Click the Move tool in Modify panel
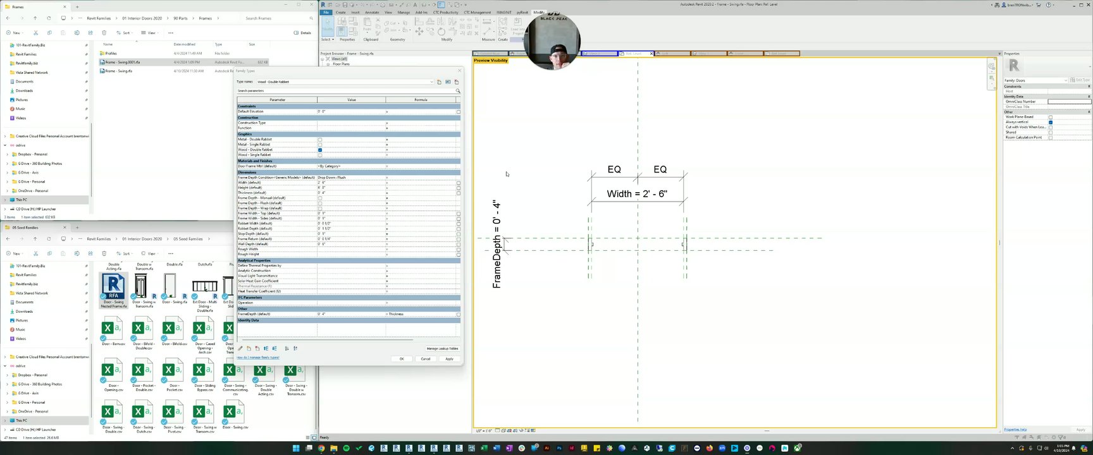Image resolution: width=1093 pixels, height=455 pixels. pos(419,32)
